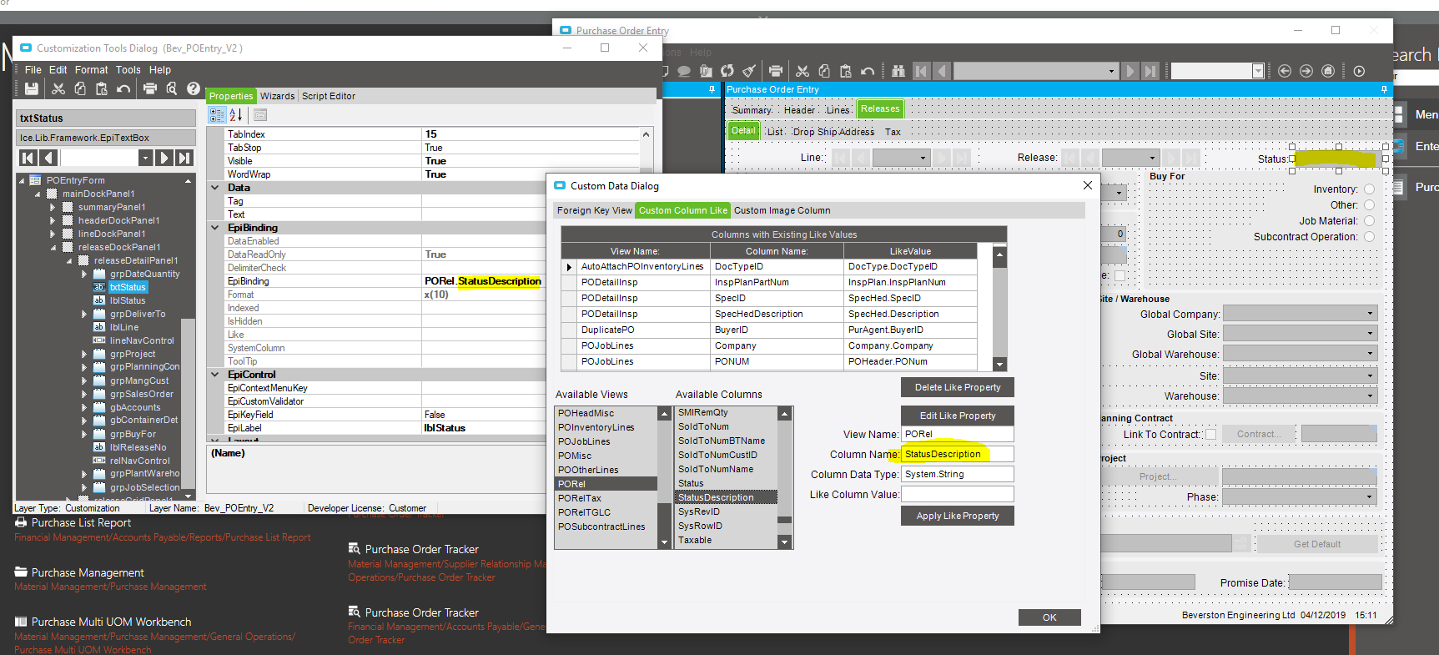The height and width of the screenshot is (655, 1439).
Task: Click the Paste icon in Customization Tools toolbar
Action: click(102, 88)
